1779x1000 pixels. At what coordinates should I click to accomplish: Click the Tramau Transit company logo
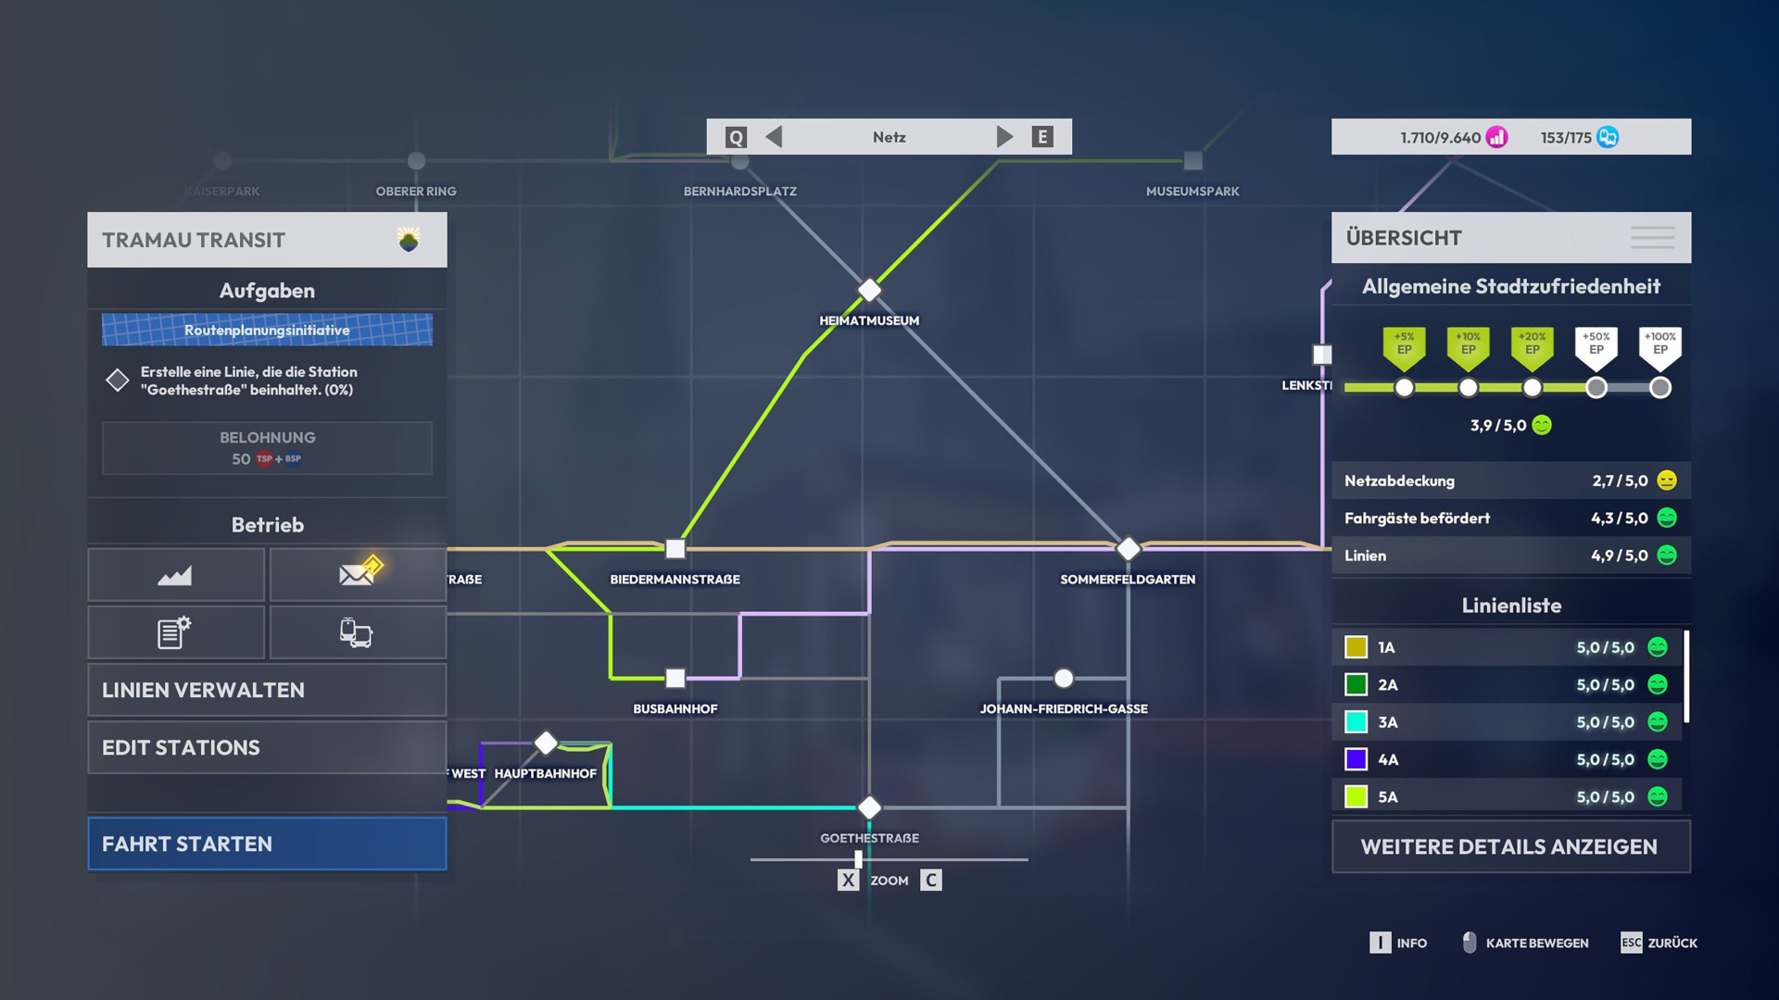(x=409, y=239)
